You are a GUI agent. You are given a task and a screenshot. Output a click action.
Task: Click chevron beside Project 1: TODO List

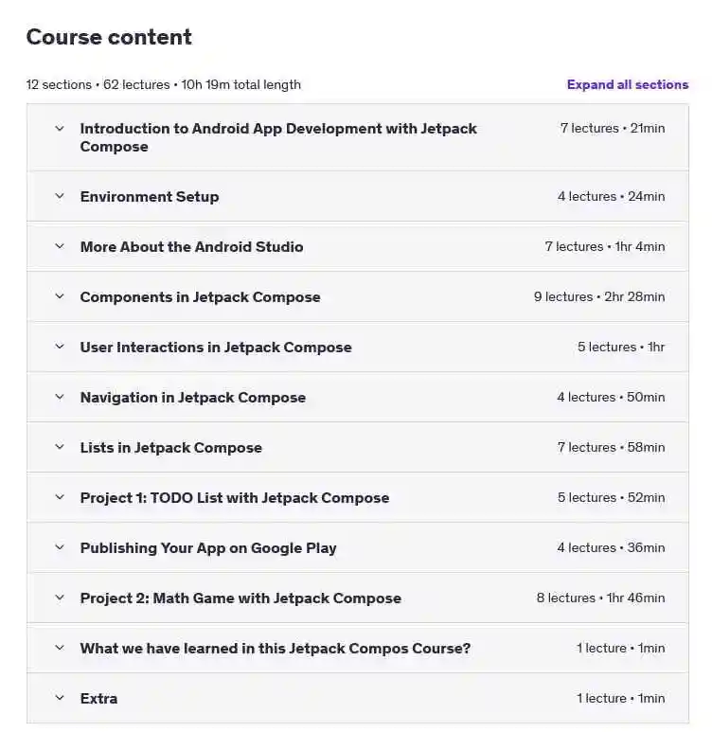coord(60,497)
